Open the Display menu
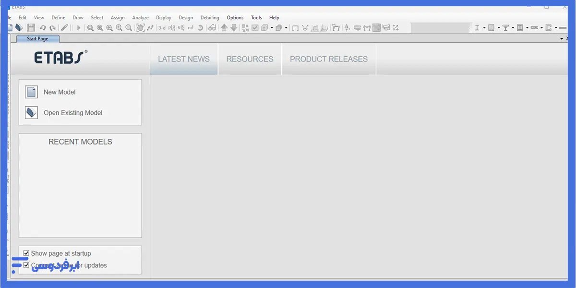This screenshot has height=288, width=576. (x=164, y=18)
